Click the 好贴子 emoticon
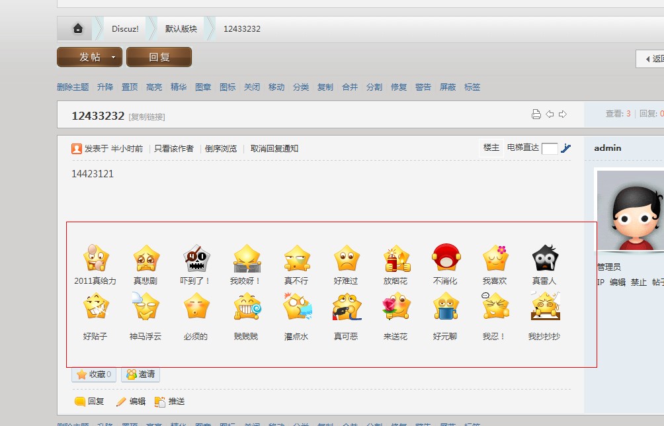664x426 pixels. (96, 306)
